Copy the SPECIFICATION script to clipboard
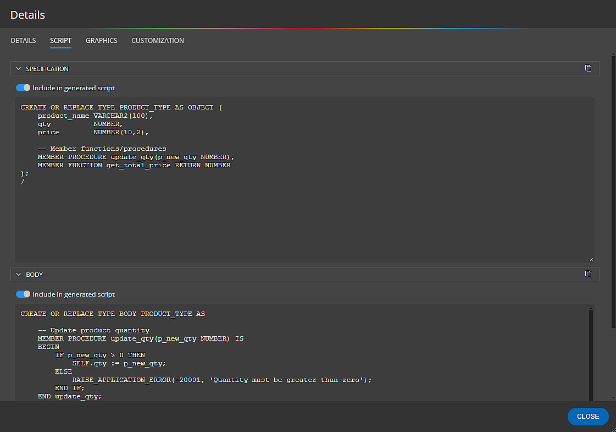This screenshot has width=616, height=432. pyautogui.click(x=588, y=68)
